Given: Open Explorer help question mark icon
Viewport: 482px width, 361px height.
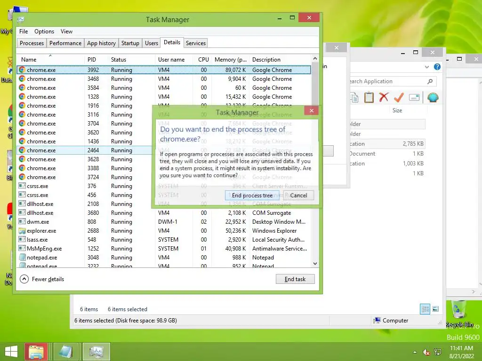Looking at the screenshot, I should coord(437,67).
